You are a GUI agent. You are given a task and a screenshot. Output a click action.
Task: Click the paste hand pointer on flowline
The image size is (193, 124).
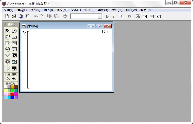23,33
